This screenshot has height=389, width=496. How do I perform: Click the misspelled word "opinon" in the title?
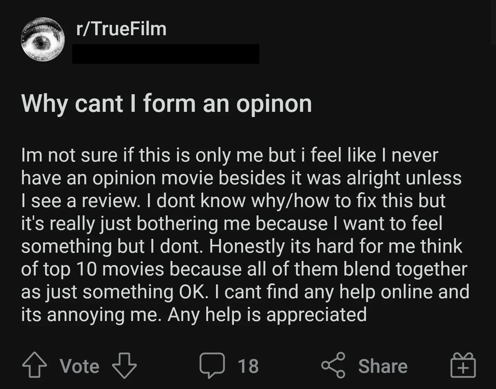(x=274, y=104)
